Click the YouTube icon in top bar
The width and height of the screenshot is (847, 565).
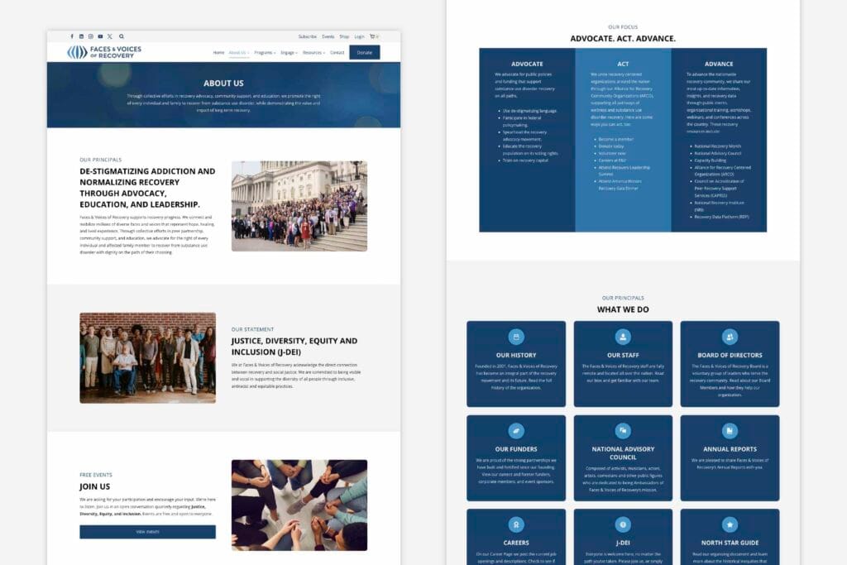[100, 36]
